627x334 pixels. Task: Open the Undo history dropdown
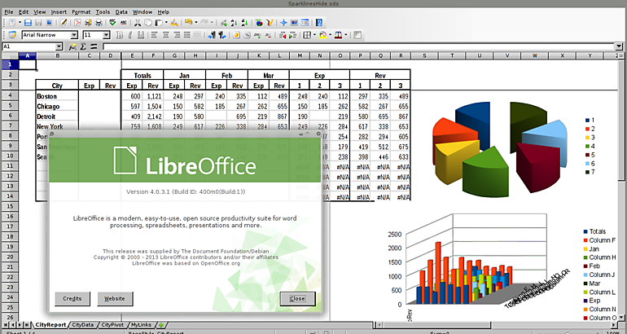point(196,23)
